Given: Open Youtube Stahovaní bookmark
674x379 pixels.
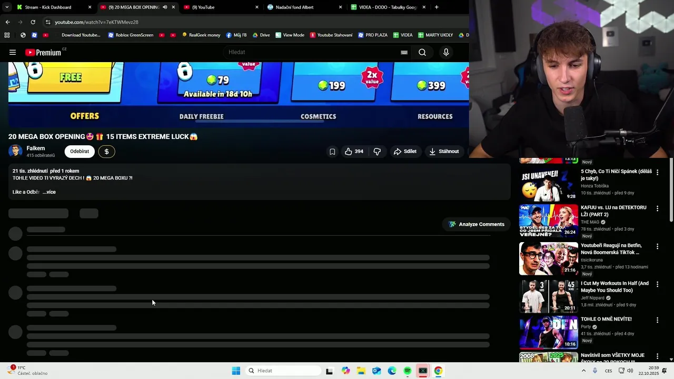Looking at the screenshot, I should 331,35.
